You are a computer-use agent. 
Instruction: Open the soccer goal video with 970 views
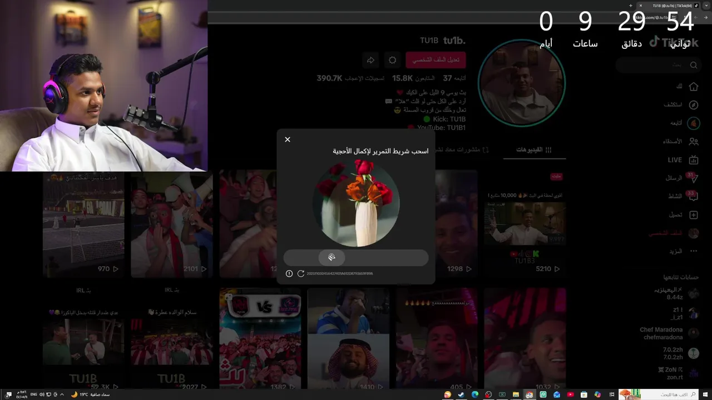[x=83, y=223]
